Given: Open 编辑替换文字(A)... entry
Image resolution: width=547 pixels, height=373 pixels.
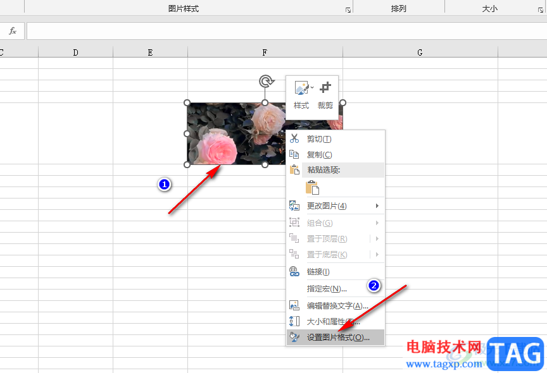Looking at the screenshot, I should coord(335,306).
